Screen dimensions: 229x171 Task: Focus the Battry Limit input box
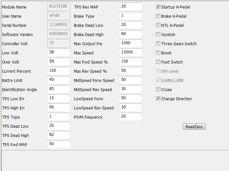point(59,80)
